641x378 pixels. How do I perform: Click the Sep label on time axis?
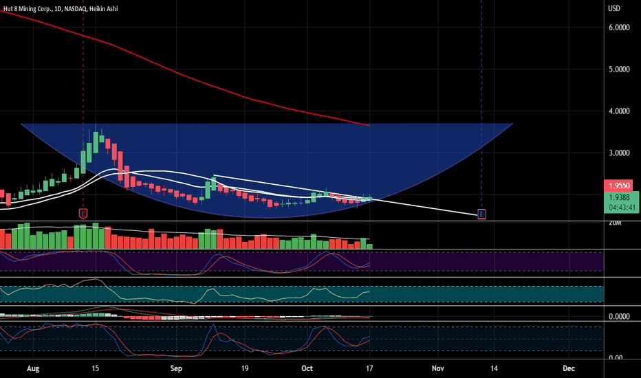point(176,368)
